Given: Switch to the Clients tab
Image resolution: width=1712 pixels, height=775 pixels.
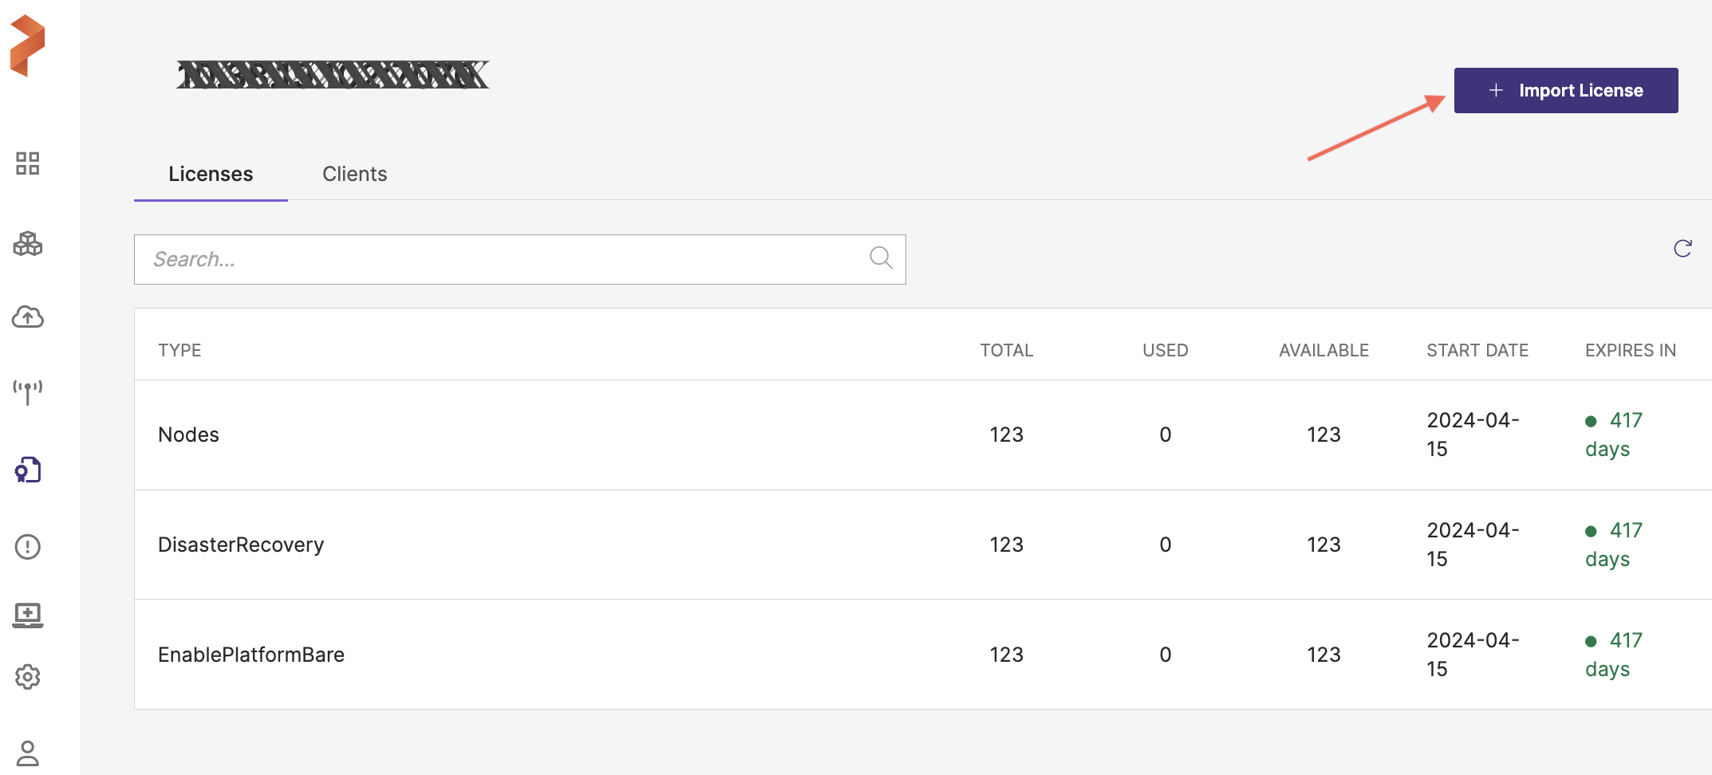Looking at the screenshot, I should point(354,174).
